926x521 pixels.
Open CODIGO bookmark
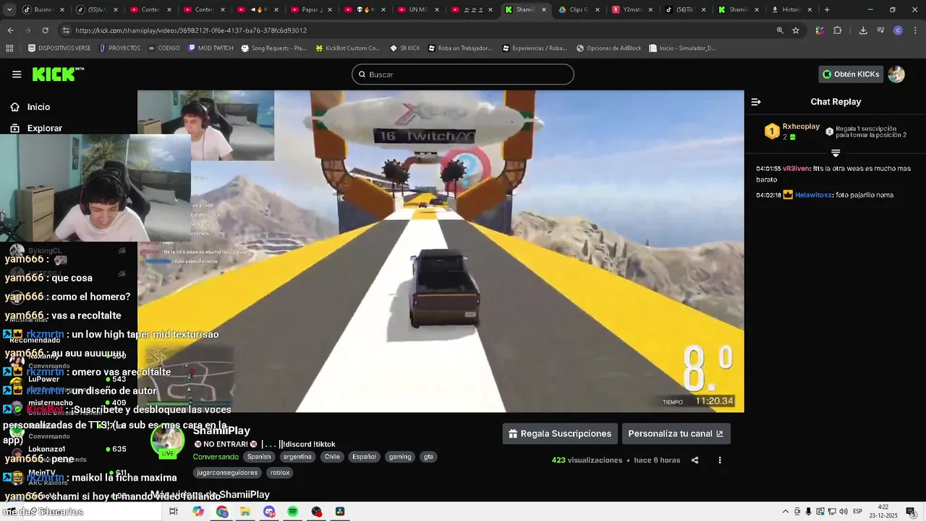click(163, 48)
